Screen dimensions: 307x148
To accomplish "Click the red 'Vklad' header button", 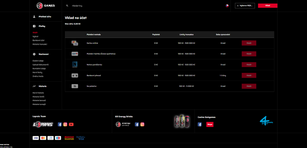I will [x=268, y=6].
